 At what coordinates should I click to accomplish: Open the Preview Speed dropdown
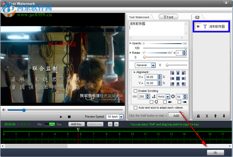(x=122, y=117)
